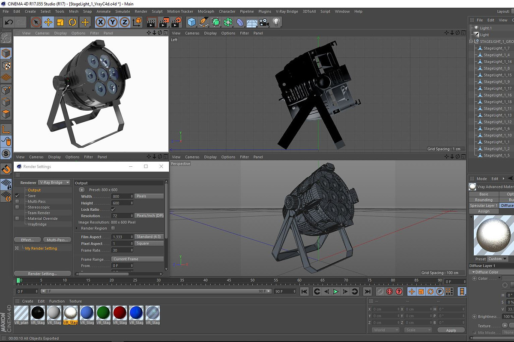Add a Cube primitive object

[191, 22]
